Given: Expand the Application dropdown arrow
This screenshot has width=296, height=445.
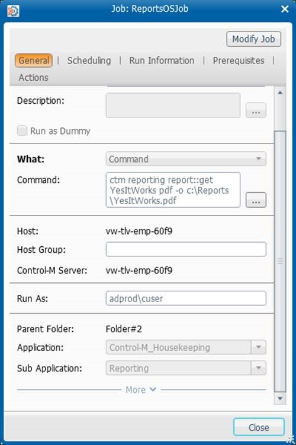Looking at the screenshot, I should 258,347.
